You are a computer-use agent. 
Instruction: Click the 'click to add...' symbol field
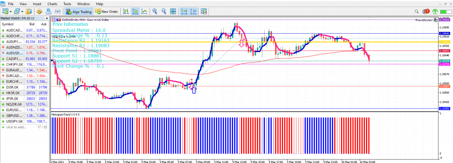pyautogui.click(x=16, y=127)
